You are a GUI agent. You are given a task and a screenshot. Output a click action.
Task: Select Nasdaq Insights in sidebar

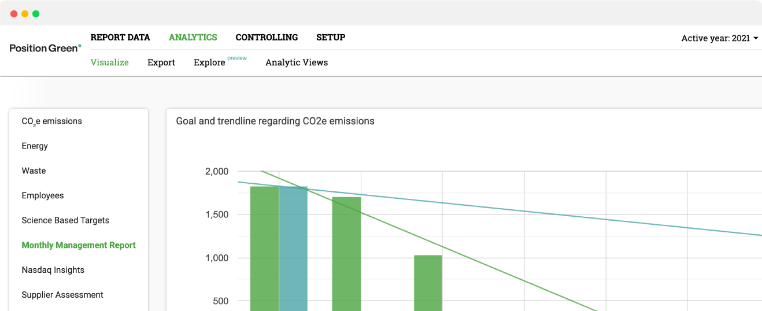(x=53, y=270)
